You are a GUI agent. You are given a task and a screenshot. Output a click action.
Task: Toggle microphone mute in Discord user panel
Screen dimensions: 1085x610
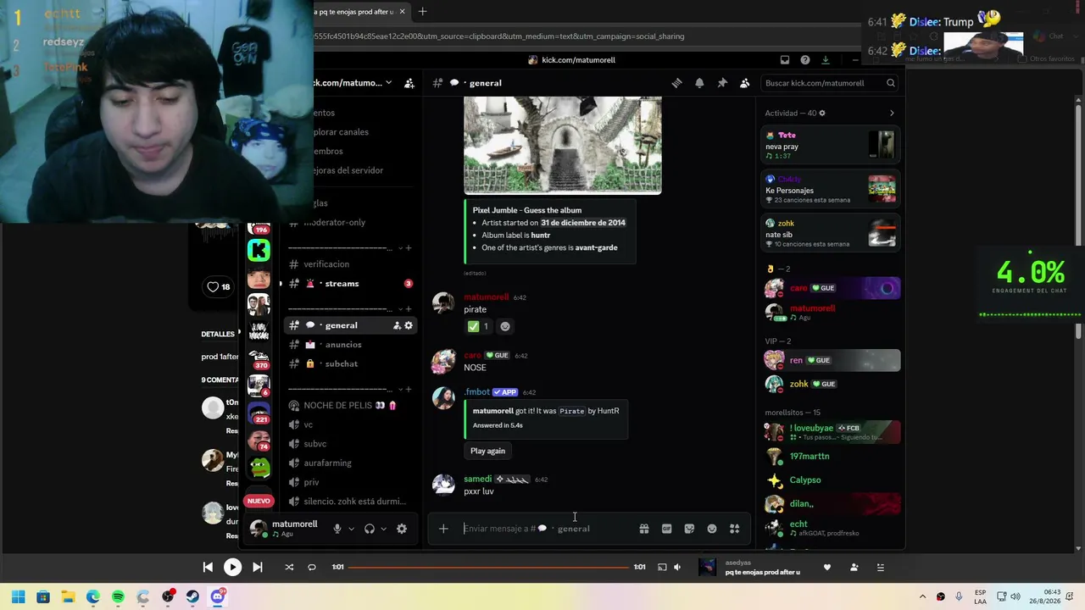tap(337, 529)
